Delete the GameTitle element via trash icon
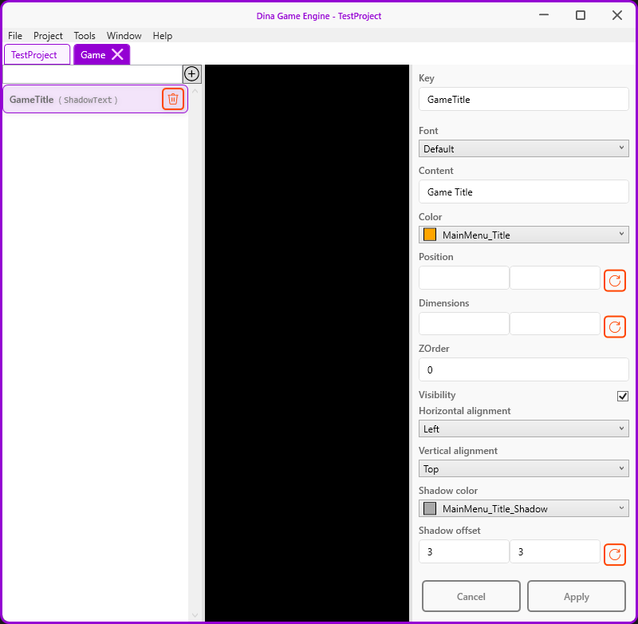The height and width of the screenshot is (624, 638). [x=173, y=99]
